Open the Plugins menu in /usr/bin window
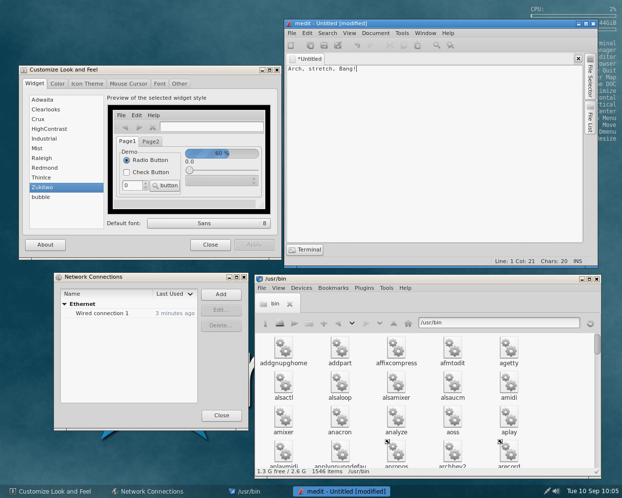The width and height of the screenshot is (622, 498). pos(364,288)
